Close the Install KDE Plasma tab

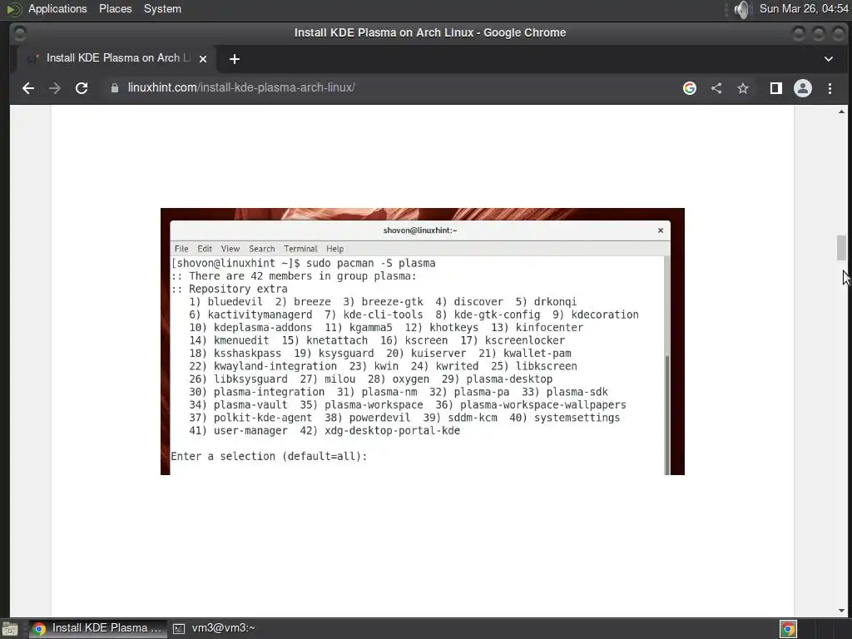(x=203, y=59)
